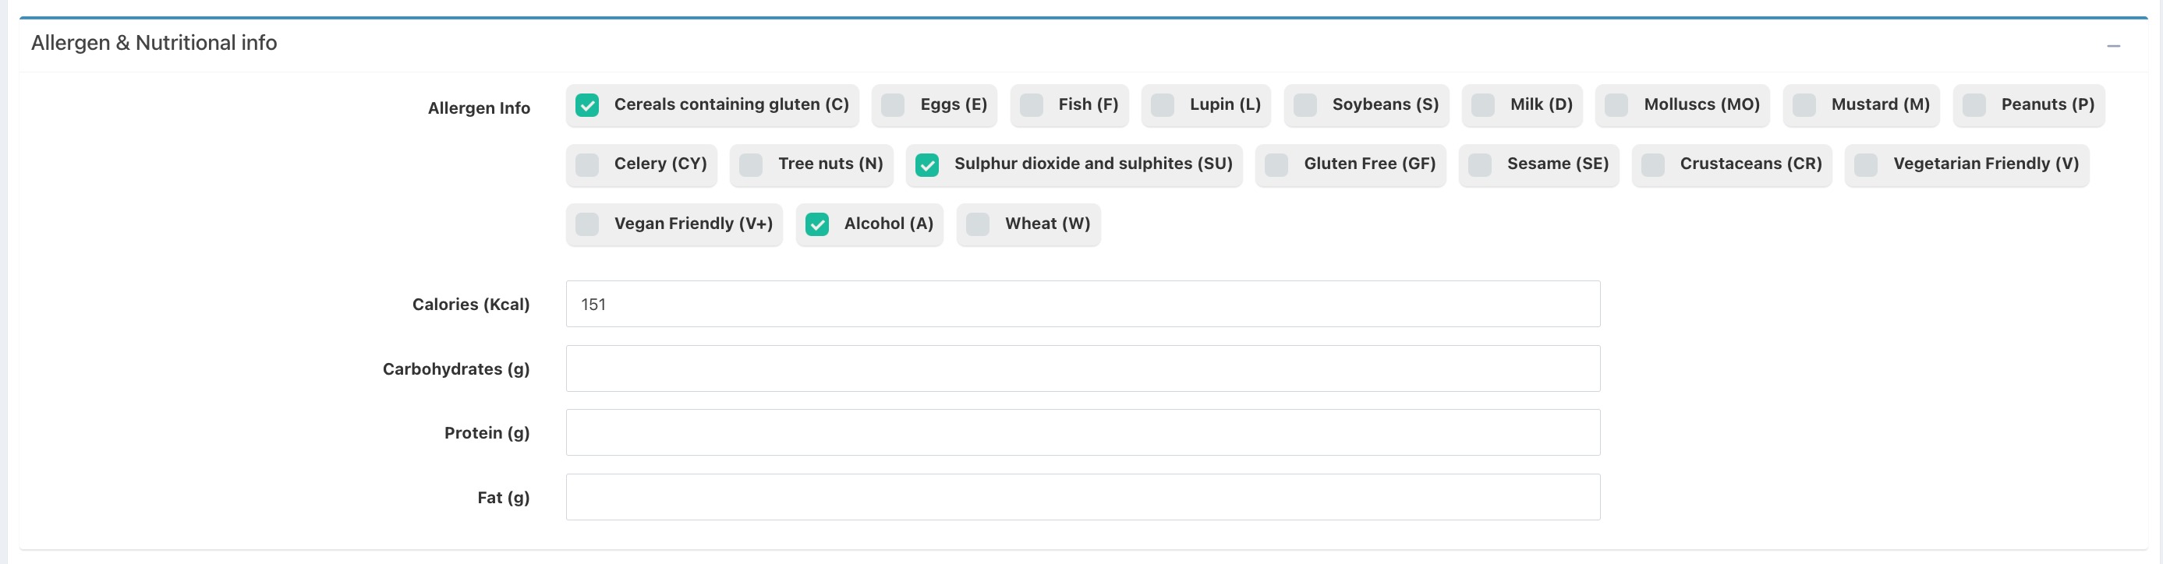The height and width of the screenshot is (564, 2163).
Task: Uncheck Cereals containing gluten (C)
Action: 587,105
